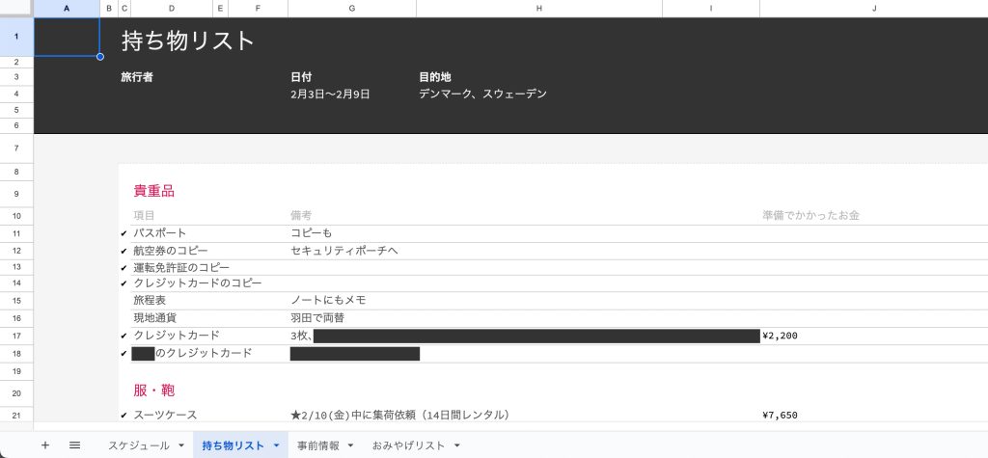Add a new sheet with plus icon
The height and width of the screenshot is (458, 988).
[45, 445]
